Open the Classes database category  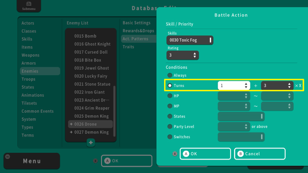(x=29, y=31)
